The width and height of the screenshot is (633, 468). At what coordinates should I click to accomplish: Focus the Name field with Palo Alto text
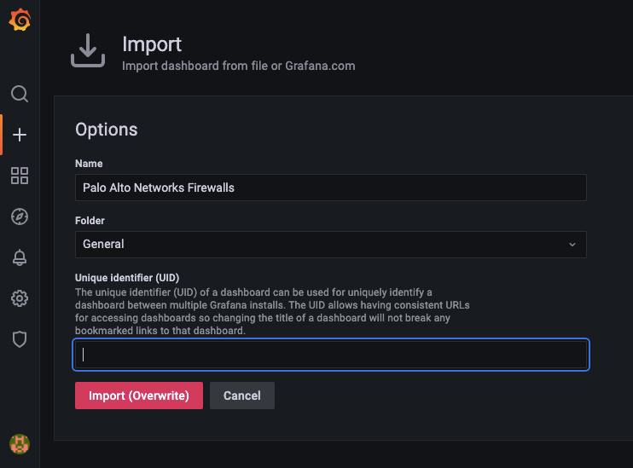tap(330, 188)
